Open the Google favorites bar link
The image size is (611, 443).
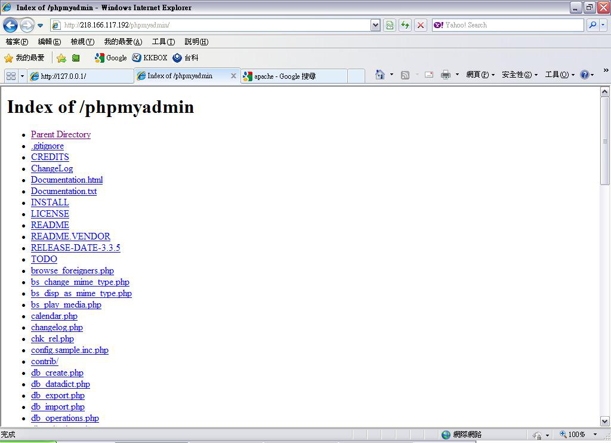[110, 58]
